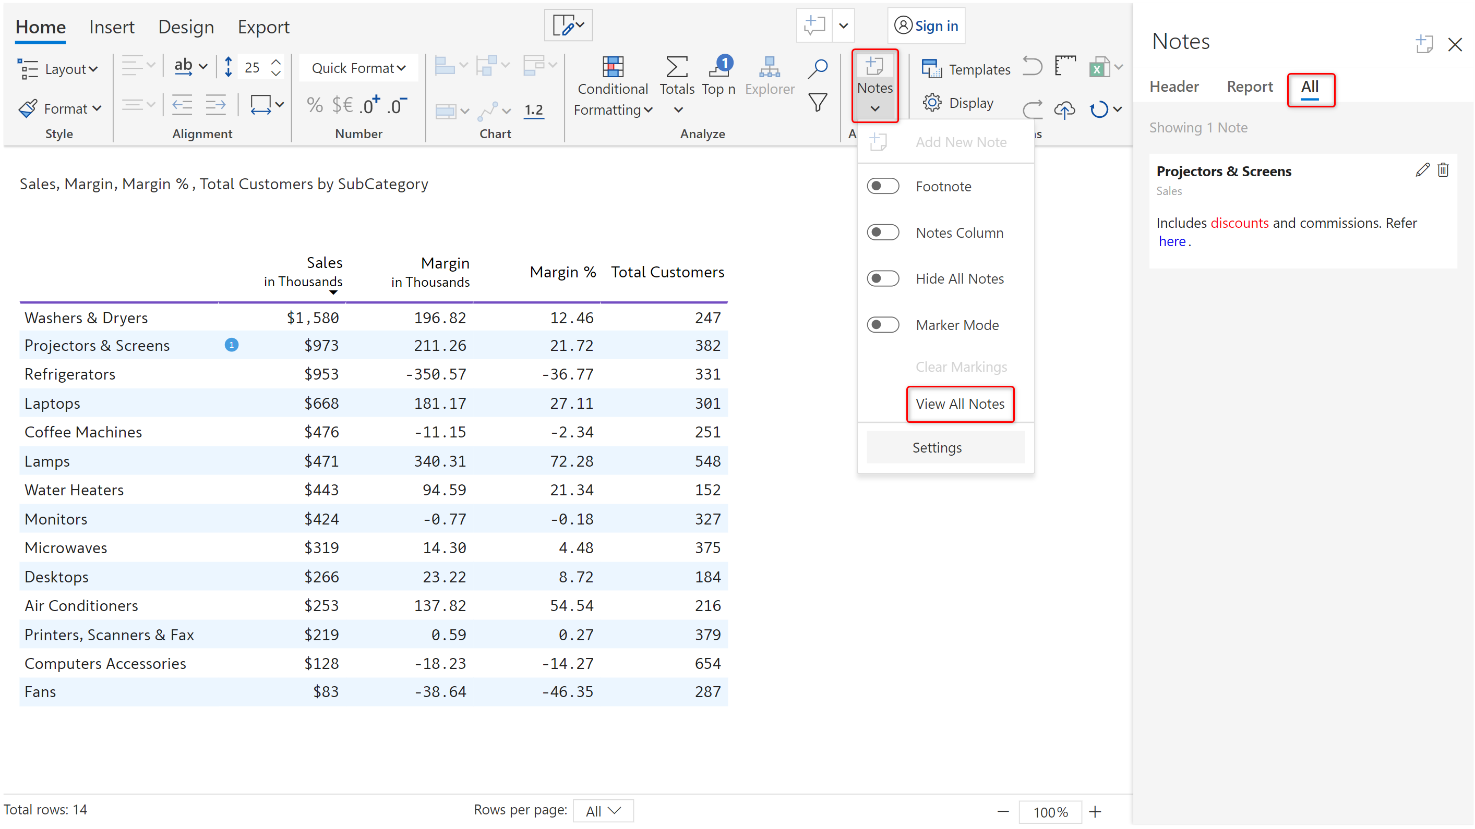The height and width of the screenshot is (829, 1475).
Task: Delete the Projectors & Screens note
Action: [x=1443, y=170]
